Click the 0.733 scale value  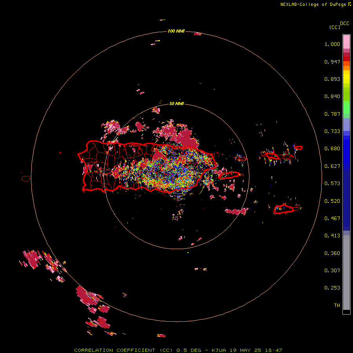click(332, 131)
